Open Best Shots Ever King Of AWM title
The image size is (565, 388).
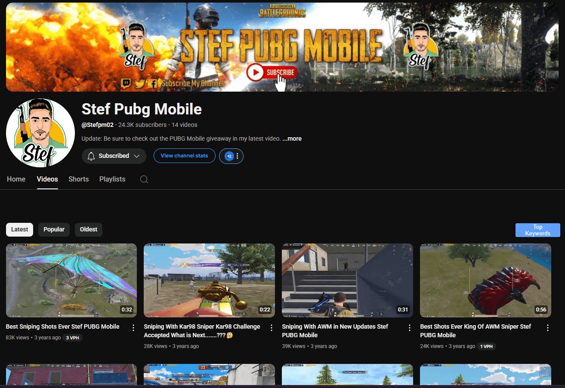click(475, 331)
